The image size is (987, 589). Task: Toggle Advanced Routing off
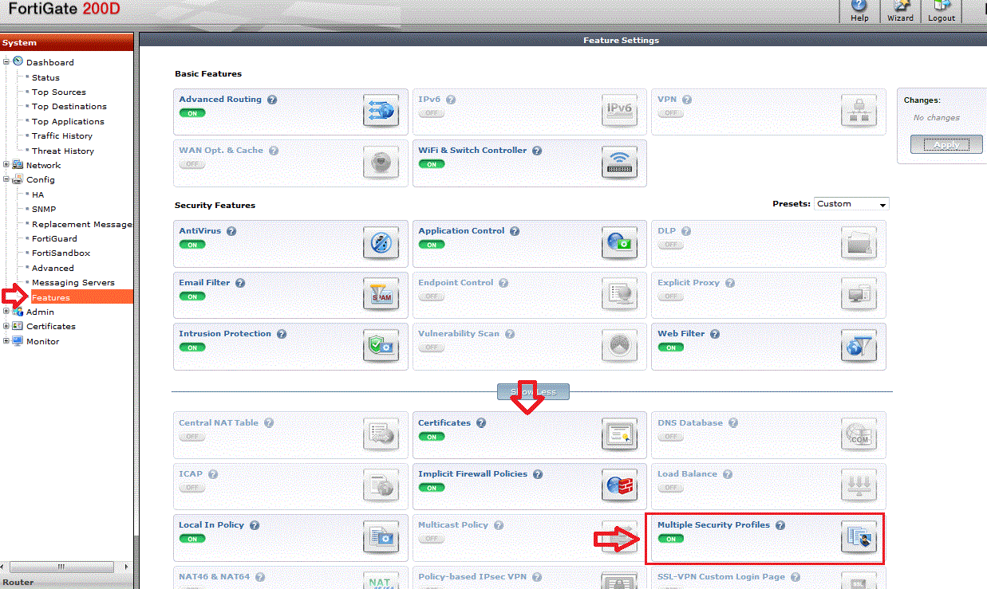pyautogui.click(x=191, y=113)
